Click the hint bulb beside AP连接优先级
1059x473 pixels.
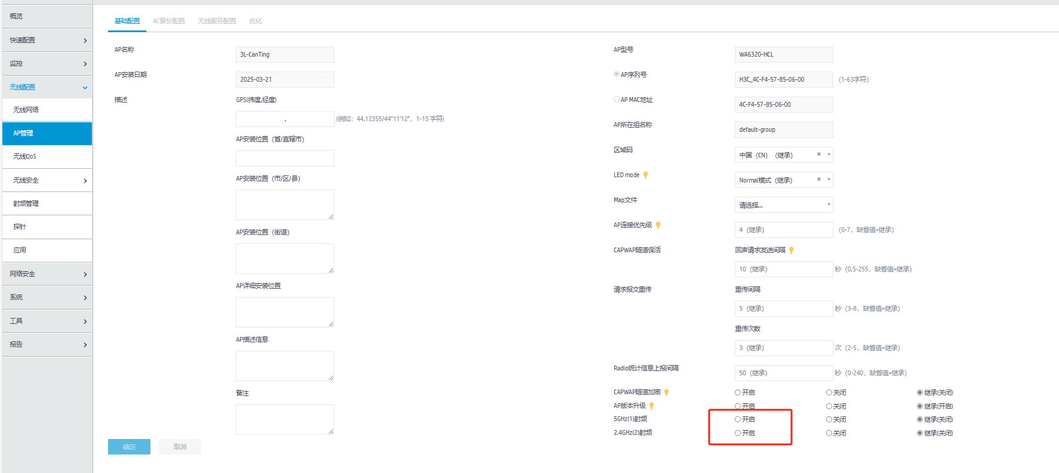click(x=658, y=225)
